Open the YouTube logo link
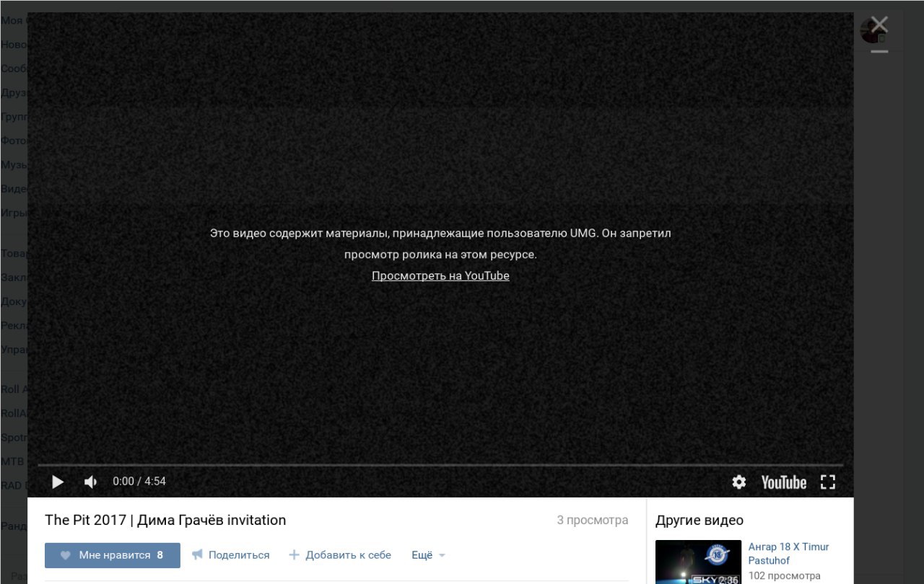The height and width of the screenshot is (584, 924). pyautogui.click(x=784, y=482)
